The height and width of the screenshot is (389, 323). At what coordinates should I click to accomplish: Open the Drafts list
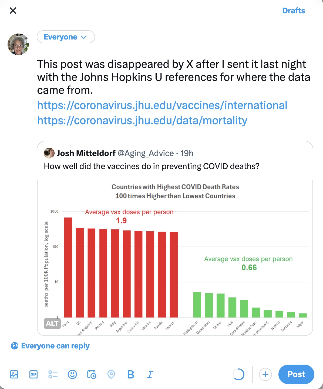coord(293,11)
